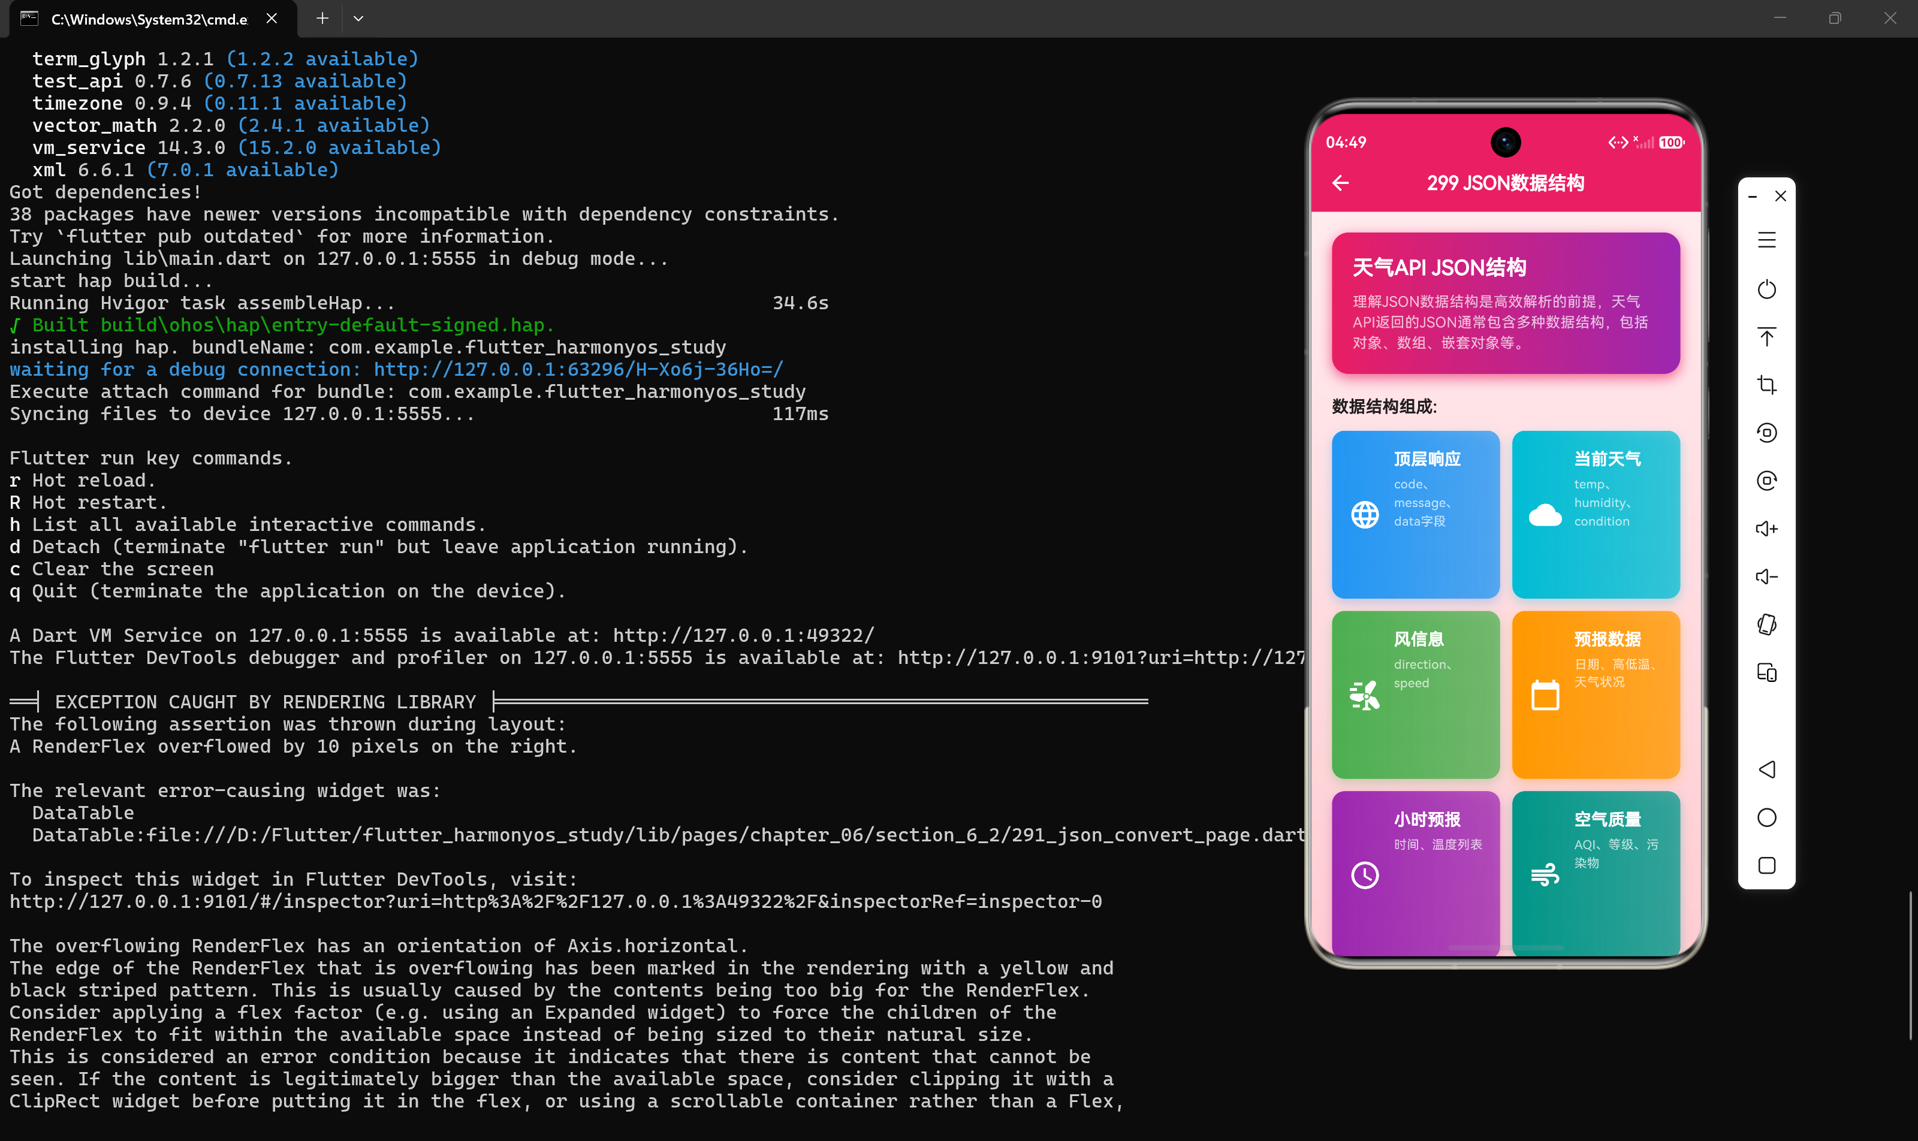Open the 预报数据 forecast data card

tap(1596, 695)
